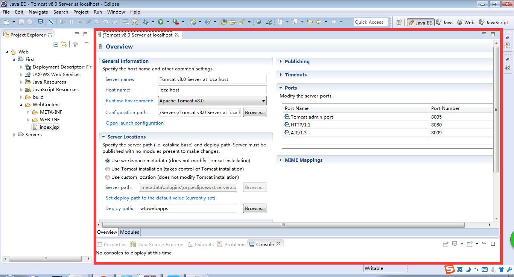
Task: Click Open launch configuration link
Action: pos(135,123)
